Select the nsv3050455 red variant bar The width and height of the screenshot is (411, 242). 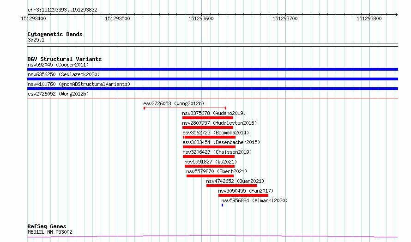pos(243,195)
